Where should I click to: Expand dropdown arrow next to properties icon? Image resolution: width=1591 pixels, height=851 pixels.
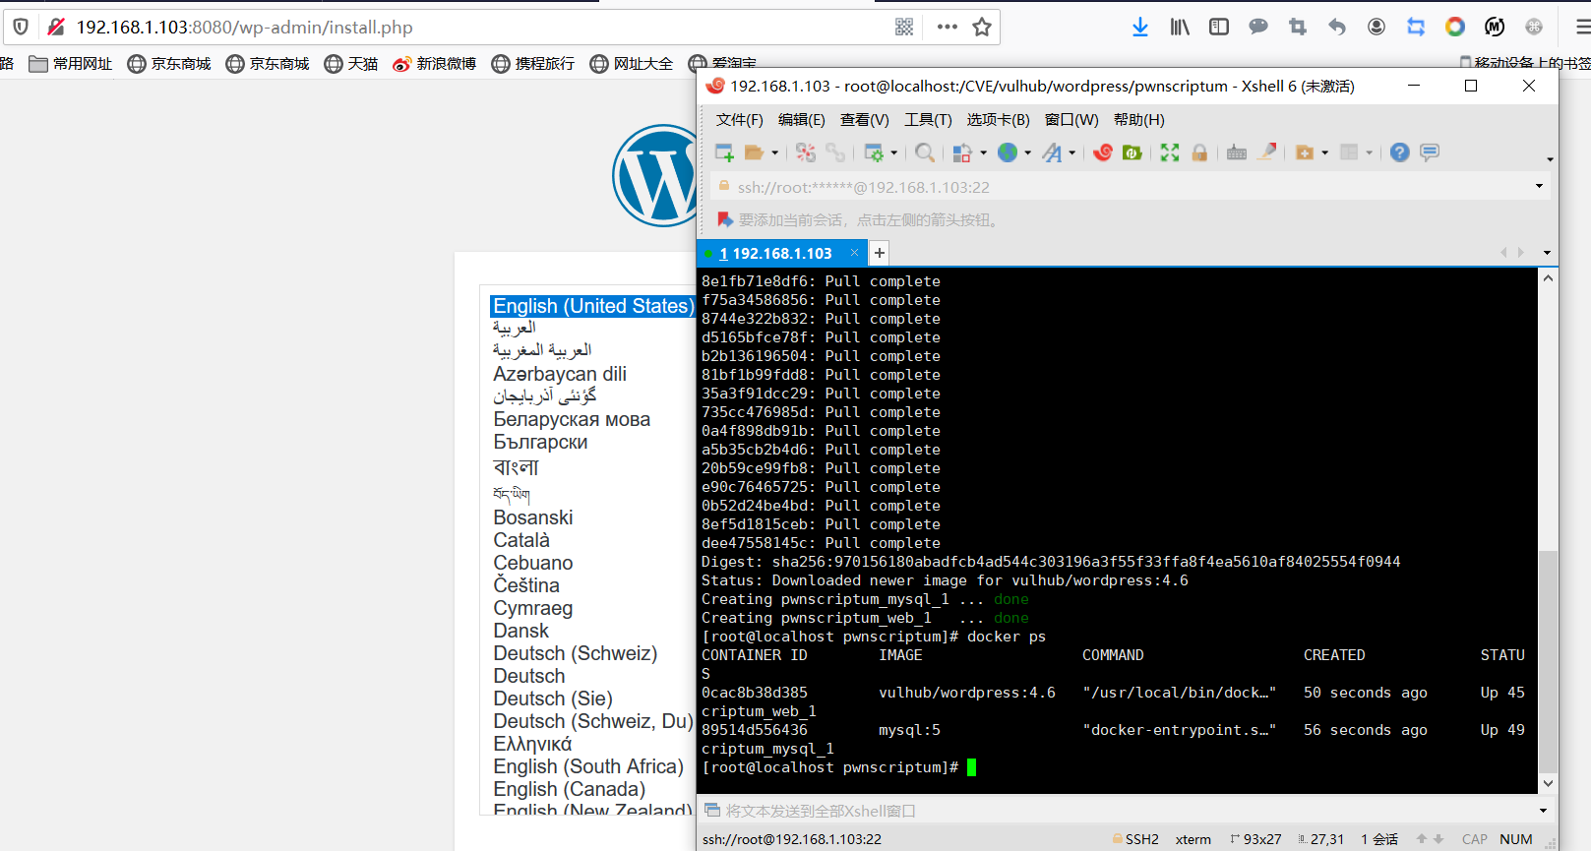[894, 152]
